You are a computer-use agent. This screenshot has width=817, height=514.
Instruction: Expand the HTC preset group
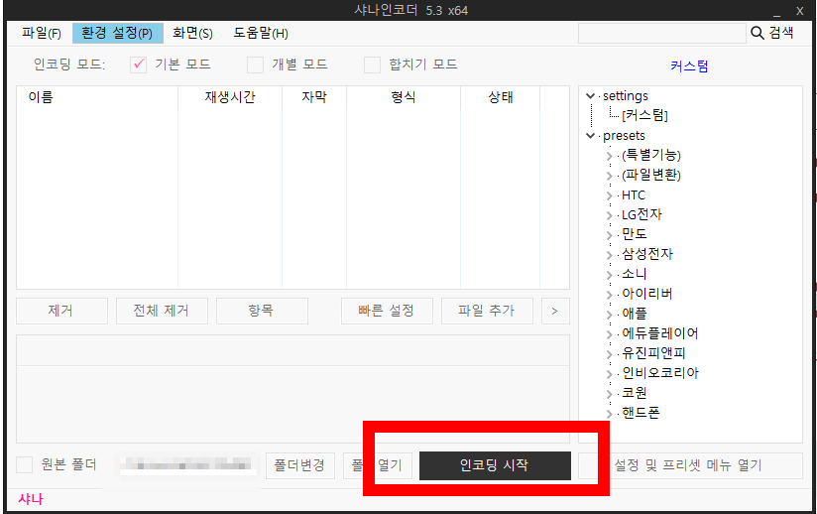609,195
